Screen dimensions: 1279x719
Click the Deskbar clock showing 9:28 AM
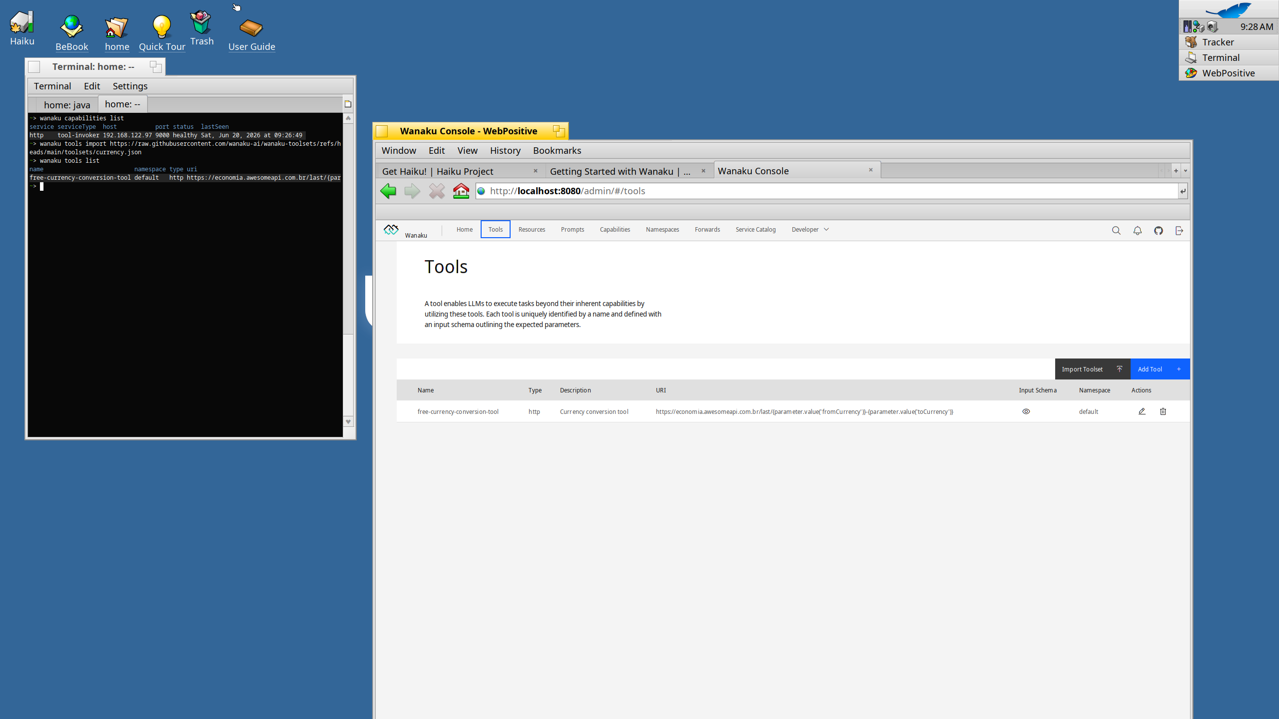pyautogui.click(x=1257, y=26)
